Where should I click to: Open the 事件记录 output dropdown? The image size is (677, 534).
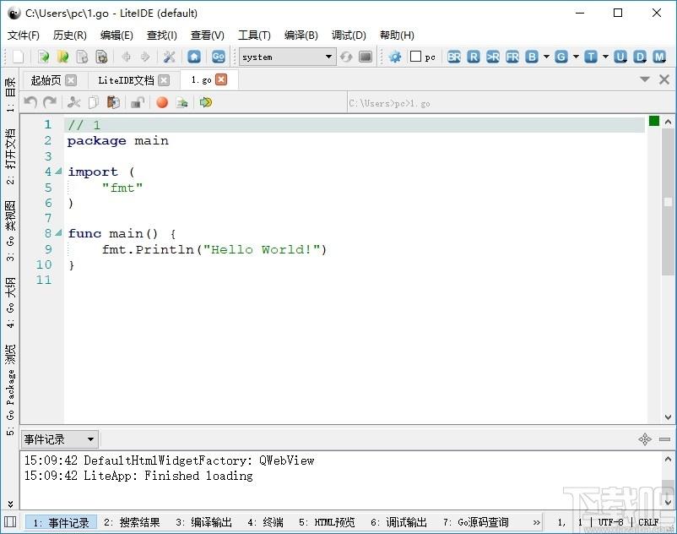coord(60,439)
